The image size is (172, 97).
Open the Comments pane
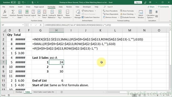pos(163,7)
